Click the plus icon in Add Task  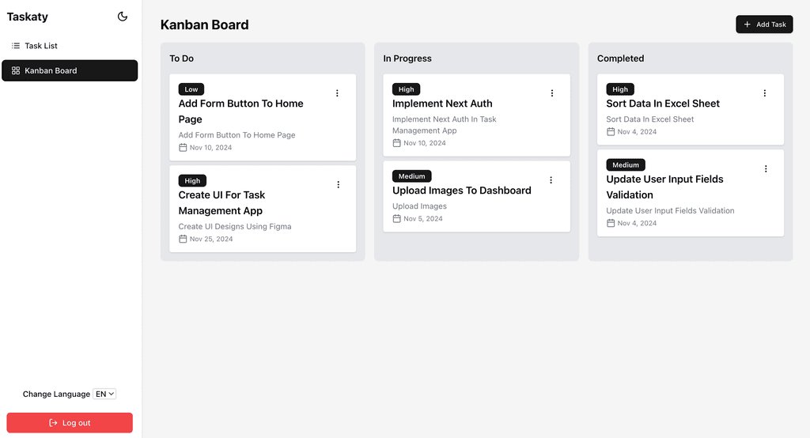pos(747,25)
